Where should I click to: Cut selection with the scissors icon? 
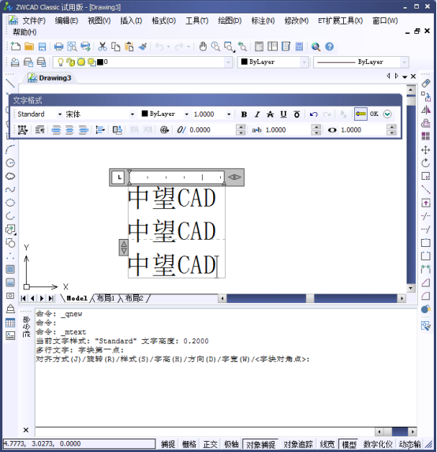point(103,47)
